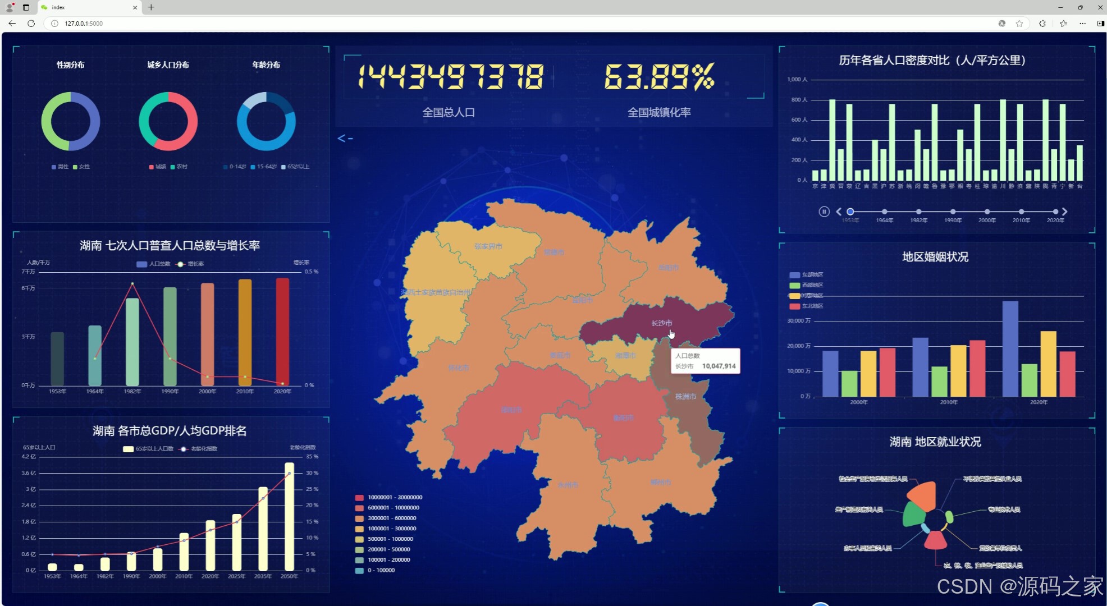
Task: Select the 2020年 timeline marker
Action: click(x=1055, y=212)
